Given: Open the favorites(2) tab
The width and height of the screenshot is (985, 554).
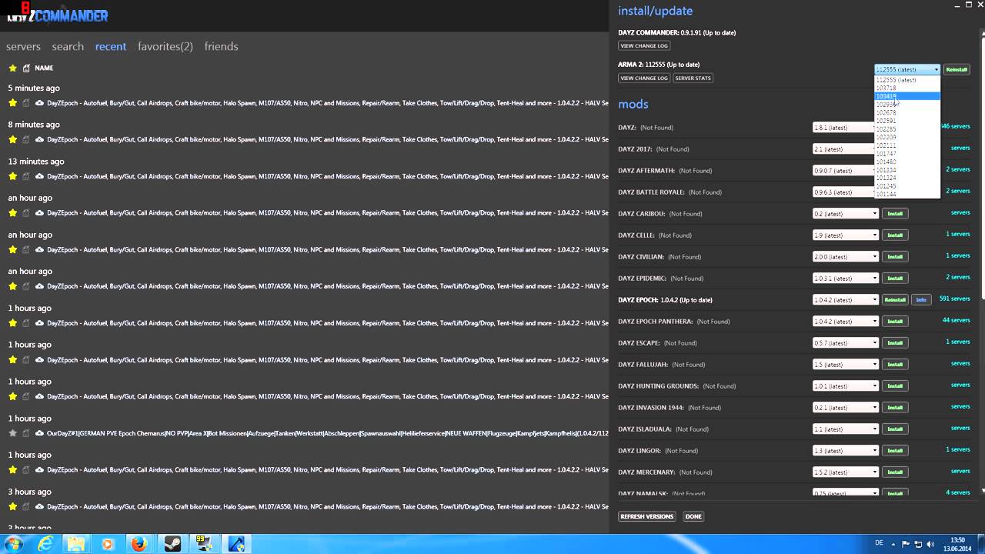Looking at the screenshot, I should pos(165,46).
